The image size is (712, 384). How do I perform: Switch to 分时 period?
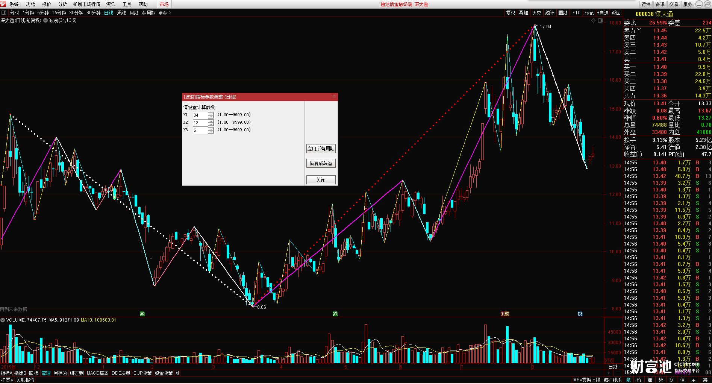[15, 13]
